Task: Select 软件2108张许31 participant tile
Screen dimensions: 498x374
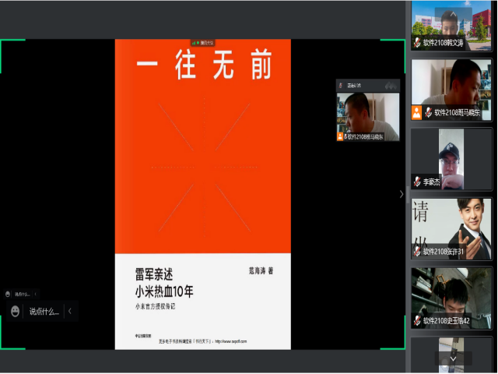Action: (451, 229)
